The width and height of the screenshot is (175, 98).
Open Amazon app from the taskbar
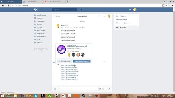[43, 96]
